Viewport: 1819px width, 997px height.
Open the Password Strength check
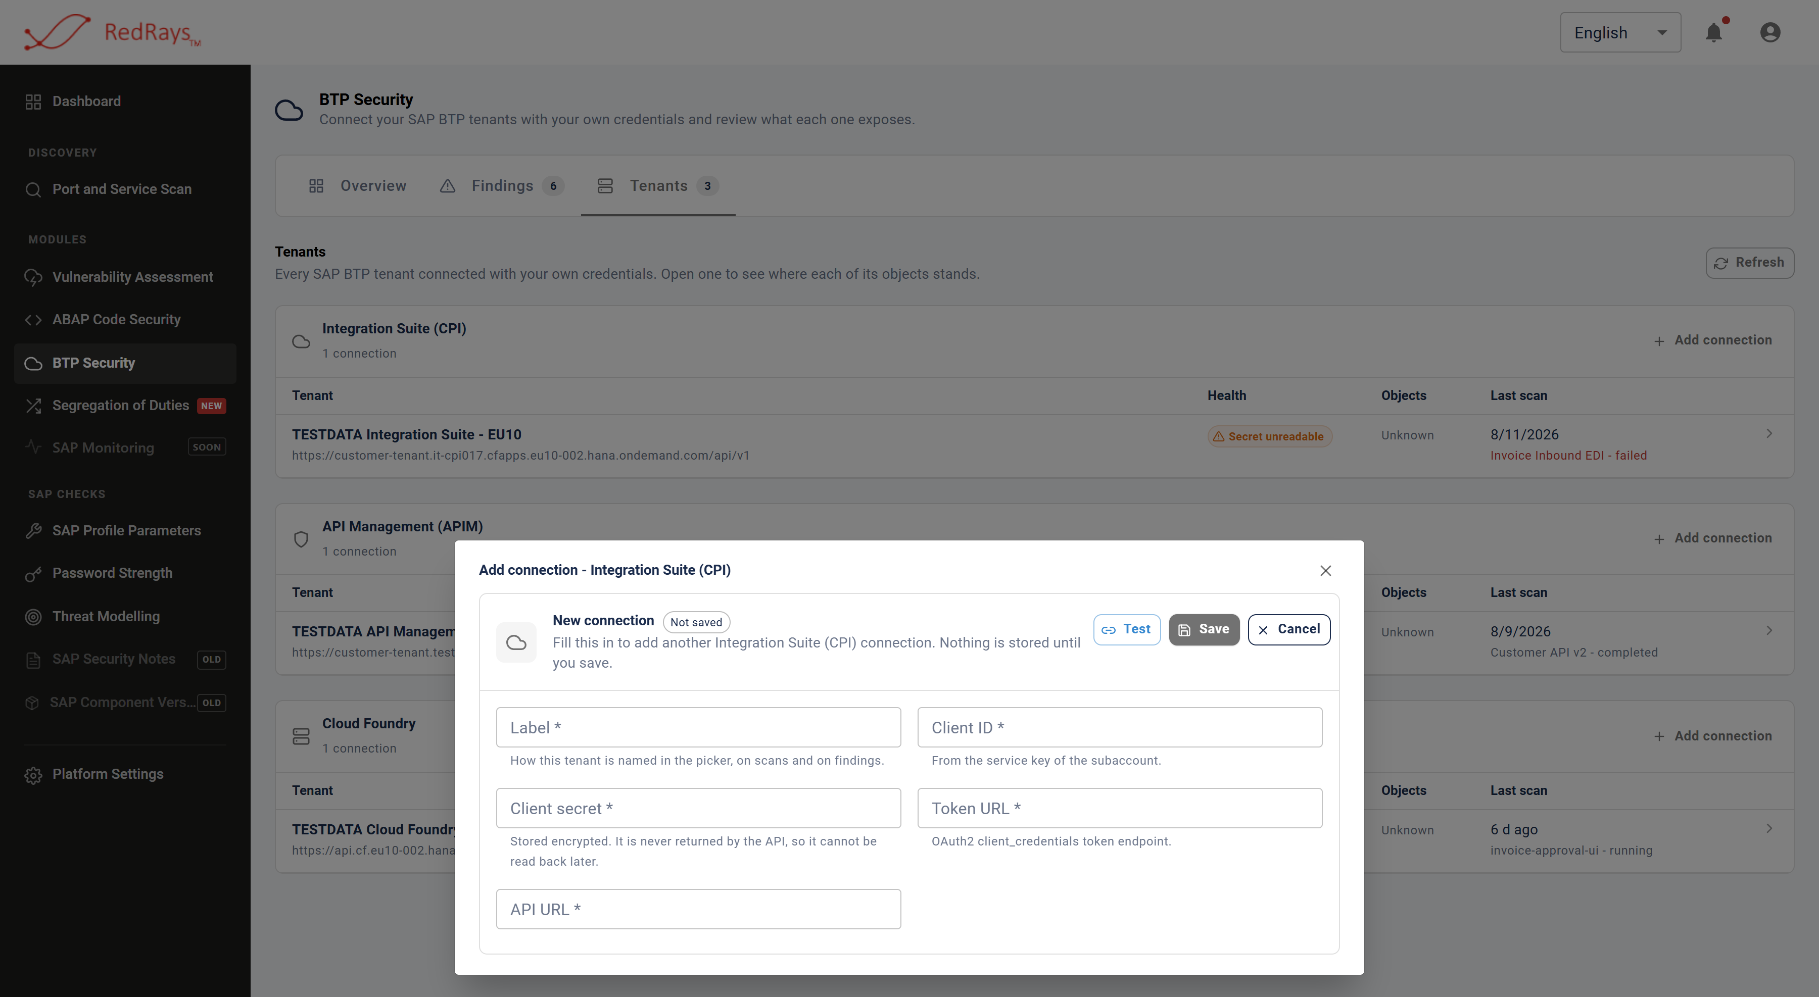point(125,573)
